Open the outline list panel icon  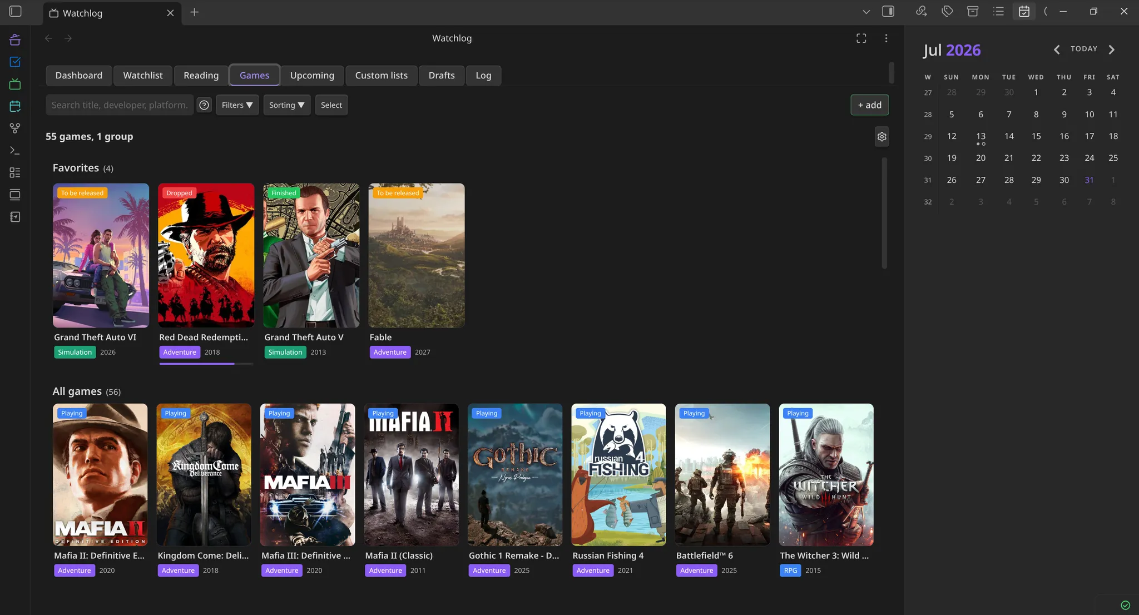pos(998,12)
